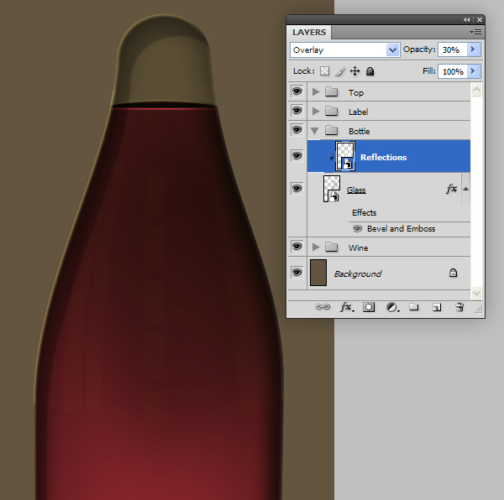This screenshot has height=500, width=504.
Task: Hide the Wine group
Action: point(297,247)
